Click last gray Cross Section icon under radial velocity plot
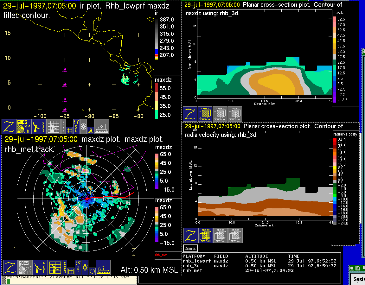Viewport: 365px width, 285px height. pos(235,236)
